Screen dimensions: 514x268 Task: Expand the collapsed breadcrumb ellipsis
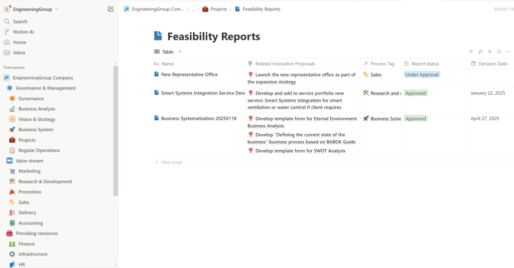pyautogui.click(x=193, y=9)
